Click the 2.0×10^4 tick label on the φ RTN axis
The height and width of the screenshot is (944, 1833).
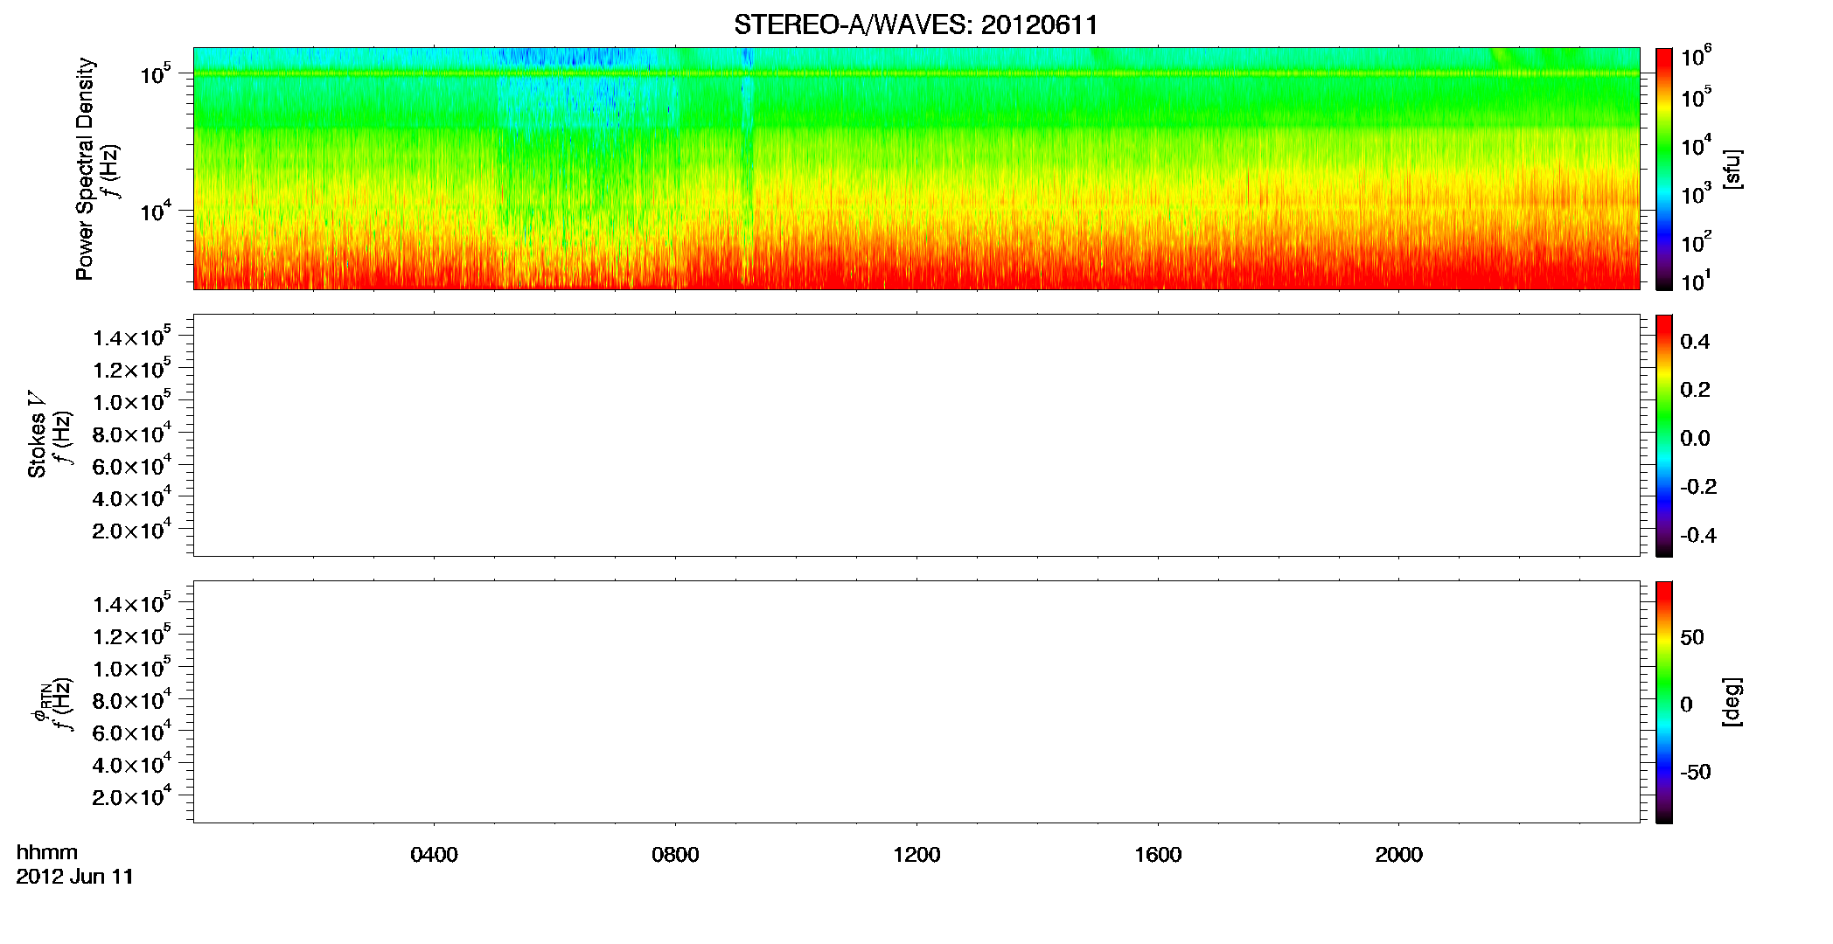pos(132,796)
